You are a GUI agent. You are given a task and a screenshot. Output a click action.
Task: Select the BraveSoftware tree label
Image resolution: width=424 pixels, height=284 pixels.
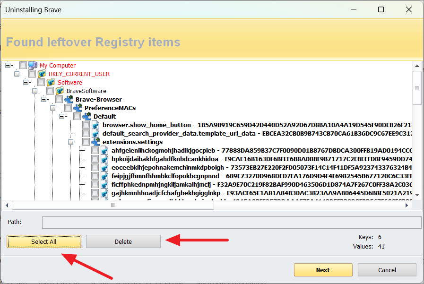pyautogui.click(x=86, y=91)
